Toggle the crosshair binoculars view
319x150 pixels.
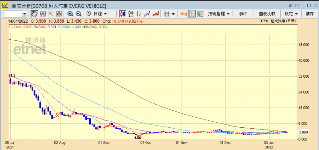point(43,13)
